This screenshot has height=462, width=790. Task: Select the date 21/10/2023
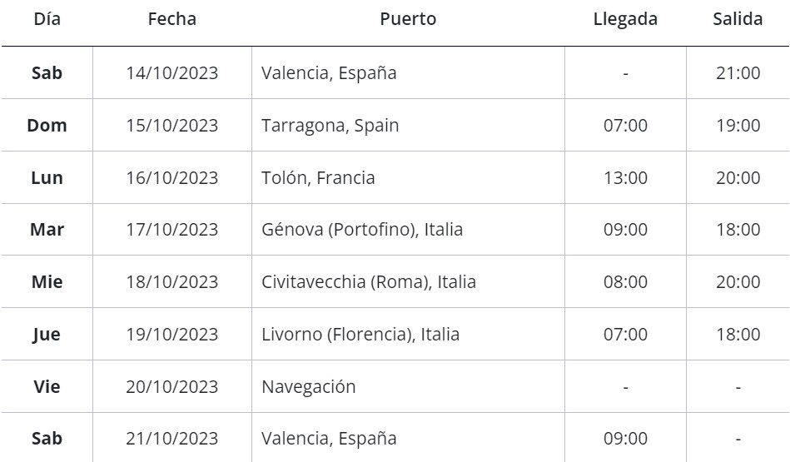[x=171, y=439]
